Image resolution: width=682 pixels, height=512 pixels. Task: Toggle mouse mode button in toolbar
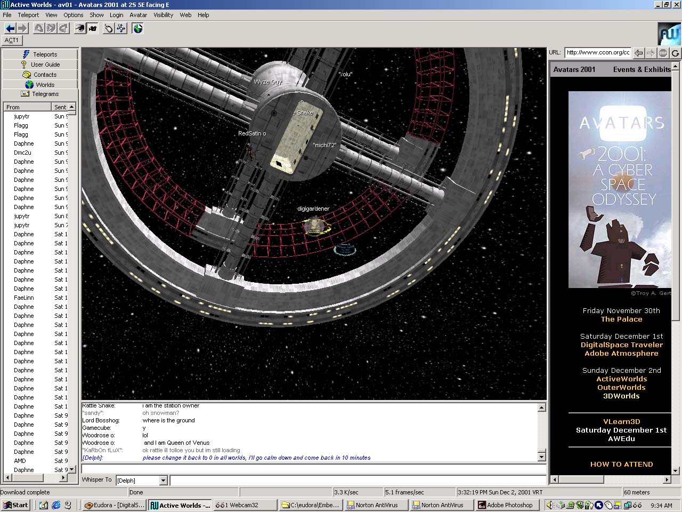tap(109, 28)
